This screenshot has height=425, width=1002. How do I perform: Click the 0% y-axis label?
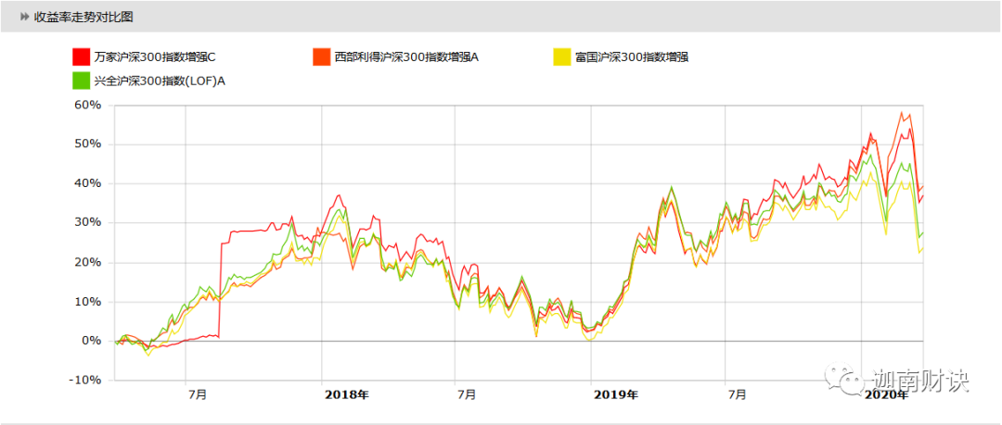point(92,341)
